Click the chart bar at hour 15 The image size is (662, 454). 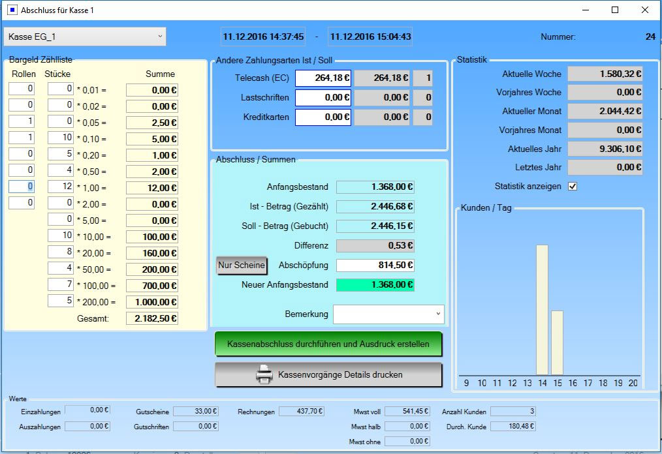(x=557, y=342)
